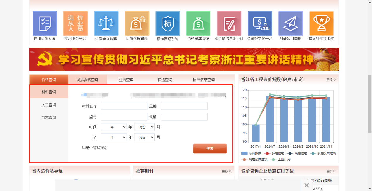Image resolution: width=372 pixels, height=191 pixels.
Task: Open the start year dropdown after 时间
Action: [x=114, y=127]
